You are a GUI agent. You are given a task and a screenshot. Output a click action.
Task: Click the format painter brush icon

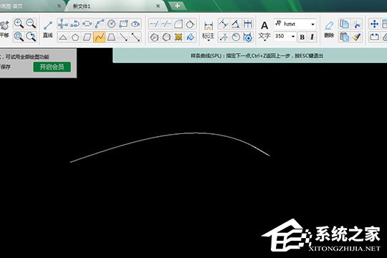(356, 37)
